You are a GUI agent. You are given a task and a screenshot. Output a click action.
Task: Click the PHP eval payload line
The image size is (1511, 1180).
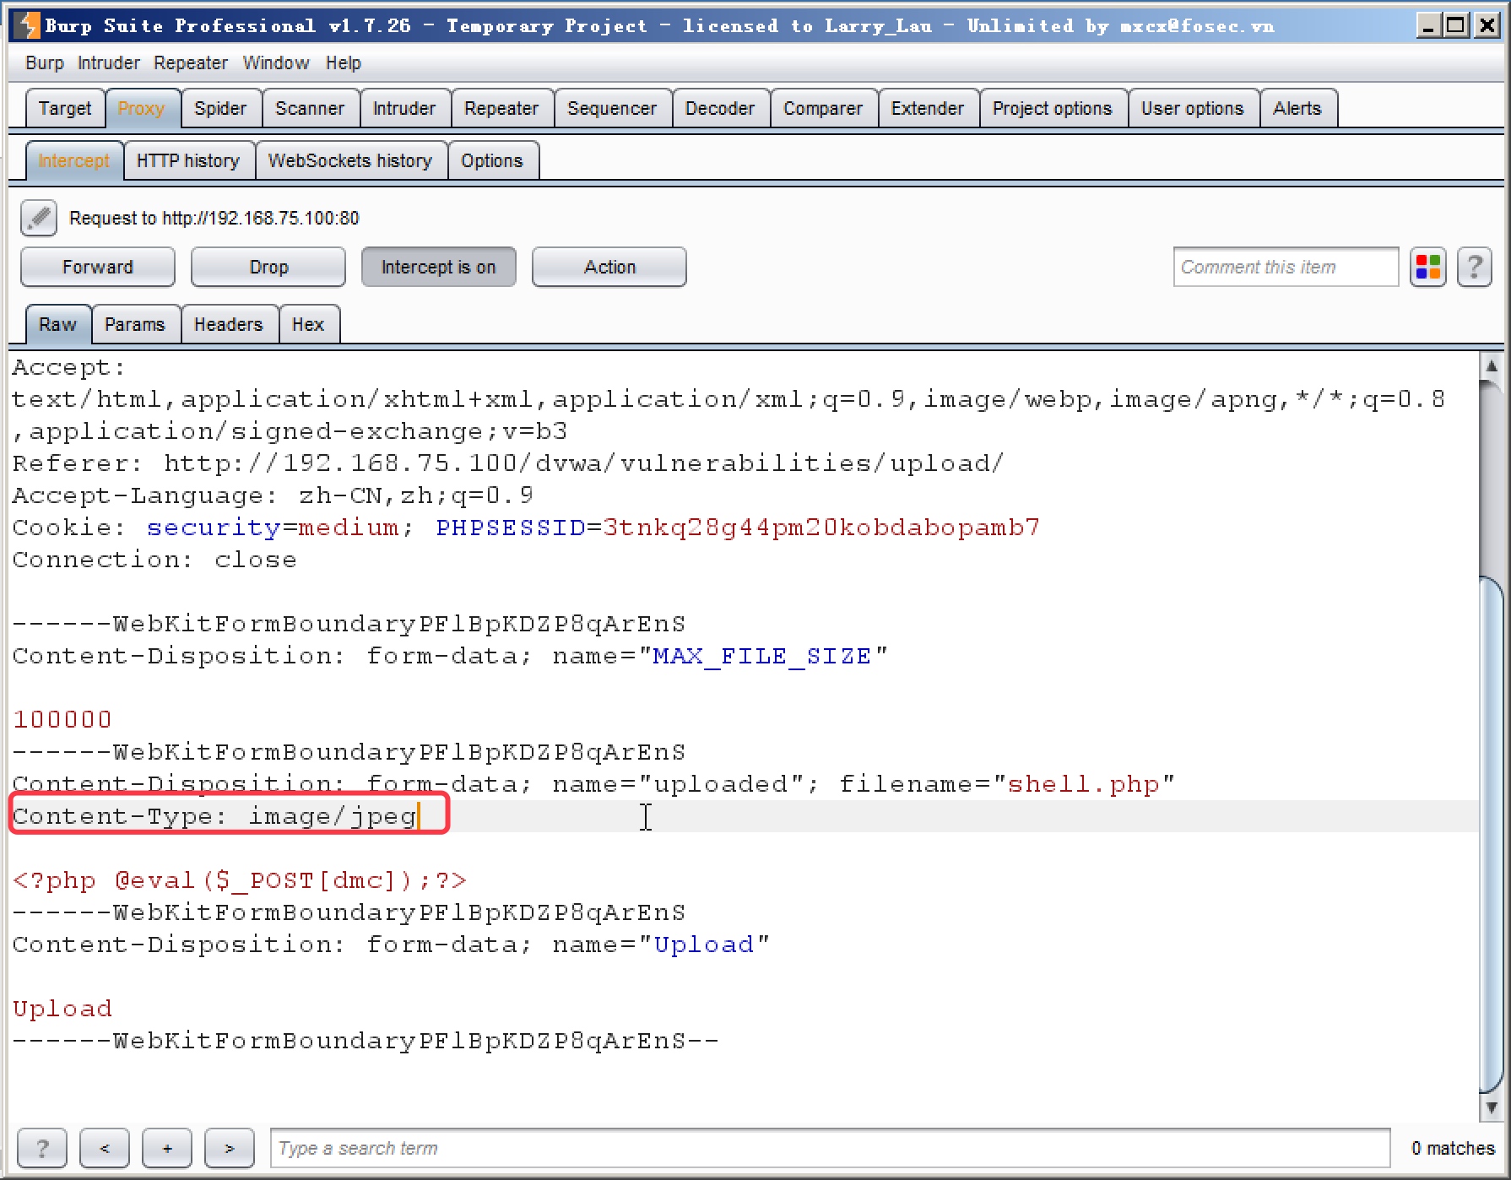point(239,880)
